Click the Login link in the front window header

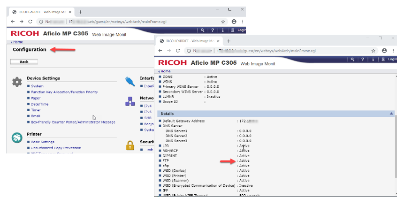(x=392, y=60)
